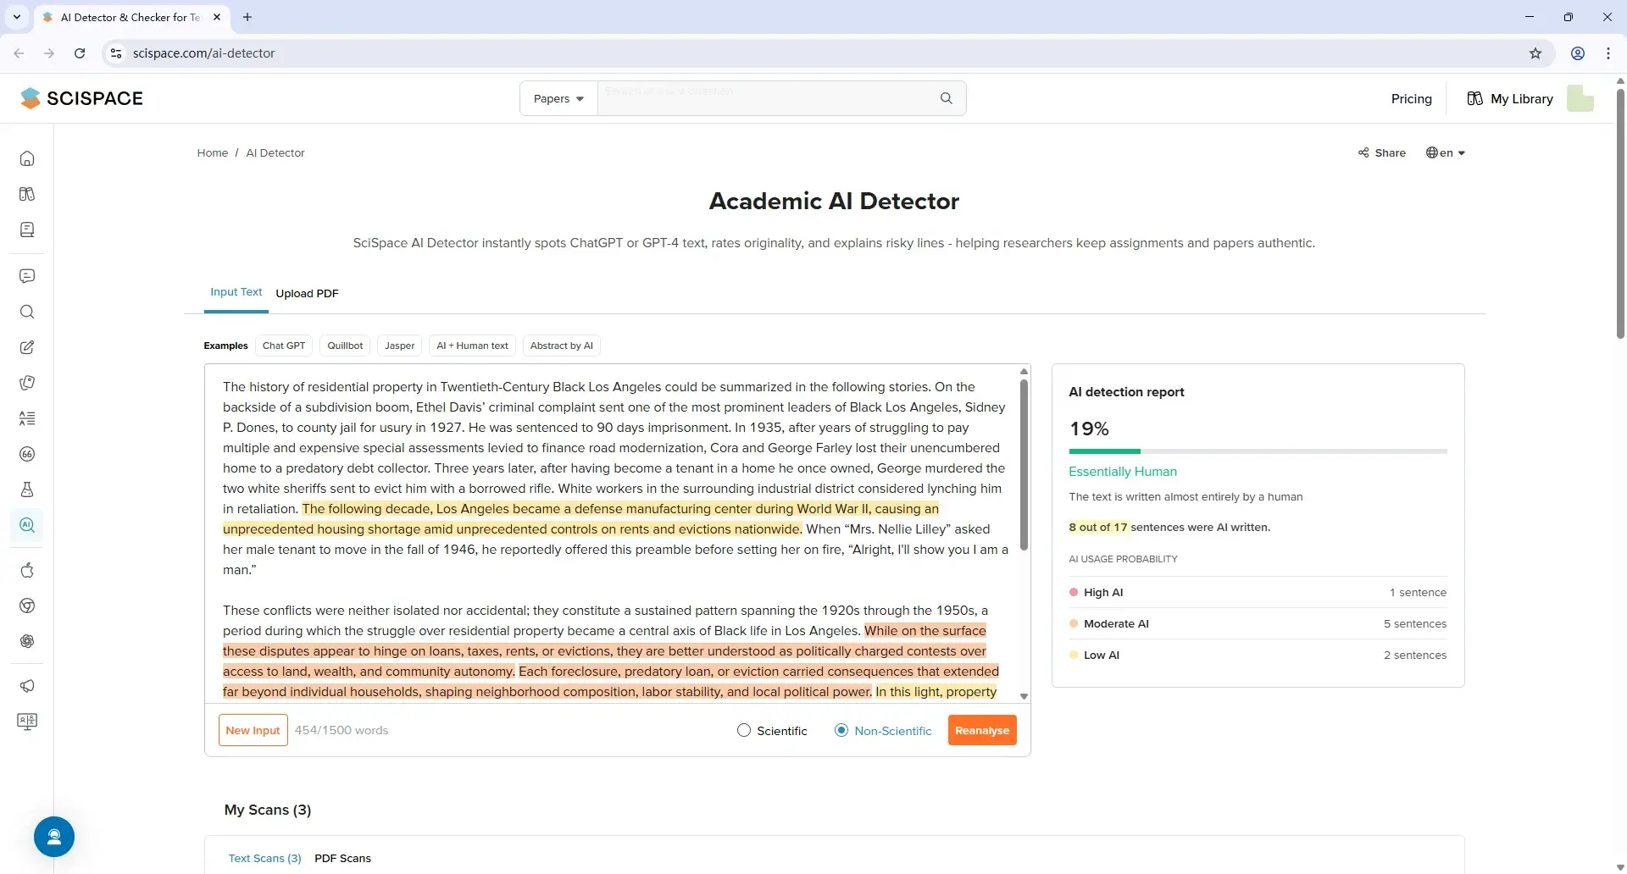1627x874 pixels.
Task: Load the AI + Human text example
Action: pos(472,346)
